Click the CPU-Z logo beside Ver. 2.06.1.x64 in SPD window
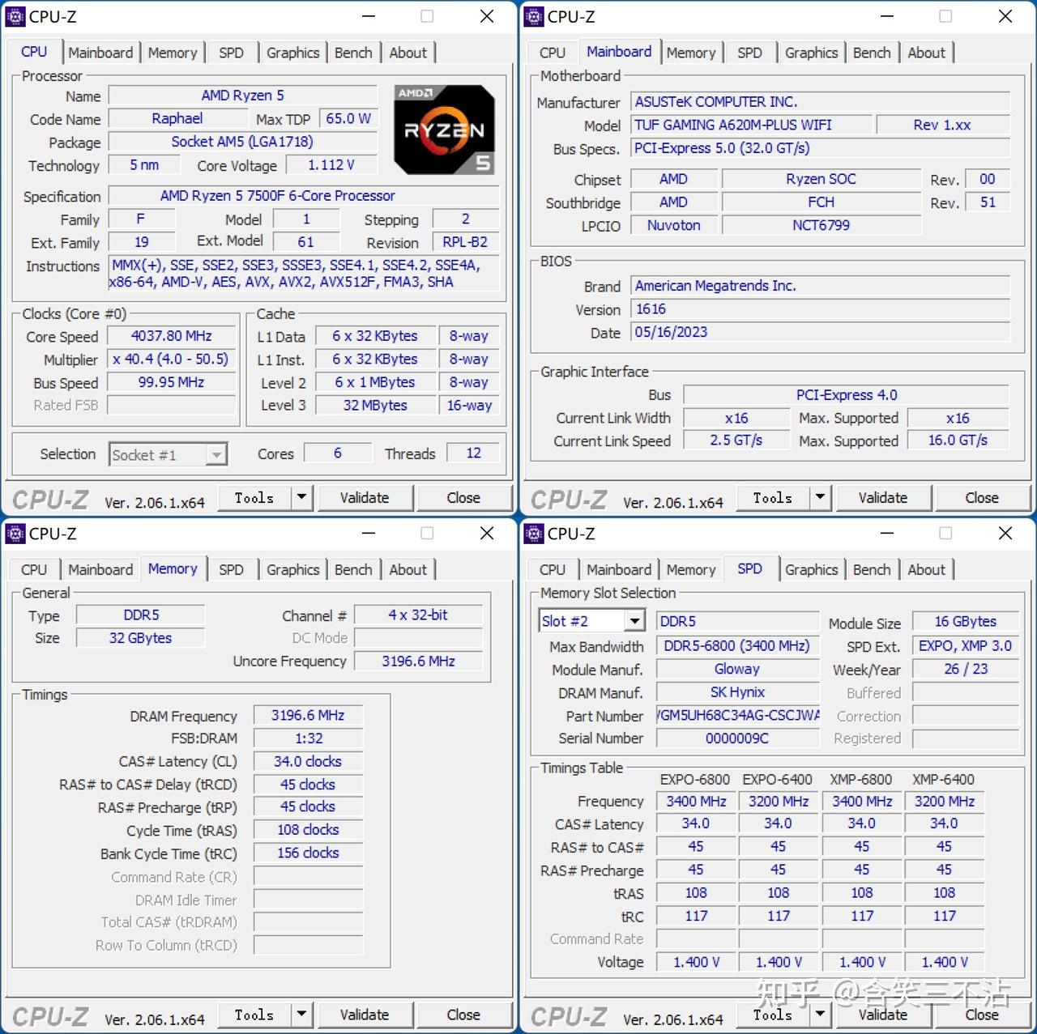The width and height of the screenshot is (1037, 1034). 567,1016
